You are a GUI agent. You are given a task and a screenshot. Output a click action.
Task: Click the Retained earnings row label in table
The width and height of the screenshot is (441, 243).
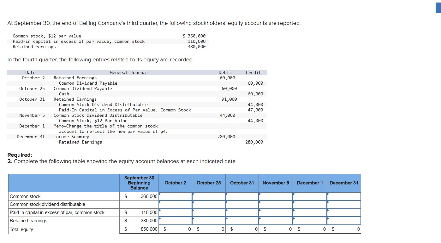(x=28, y=221)
